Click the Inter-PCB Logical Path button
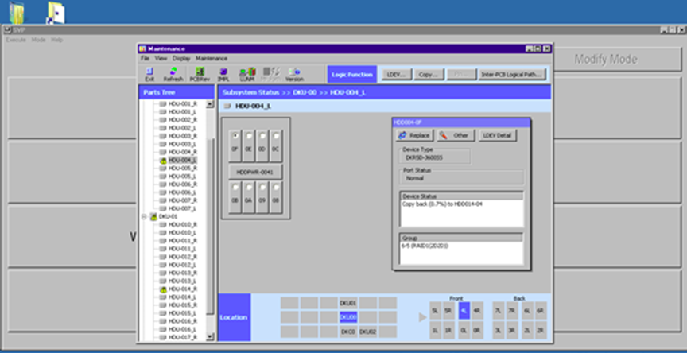This screenshot has height=353, width=687. [x=512, y=74]
